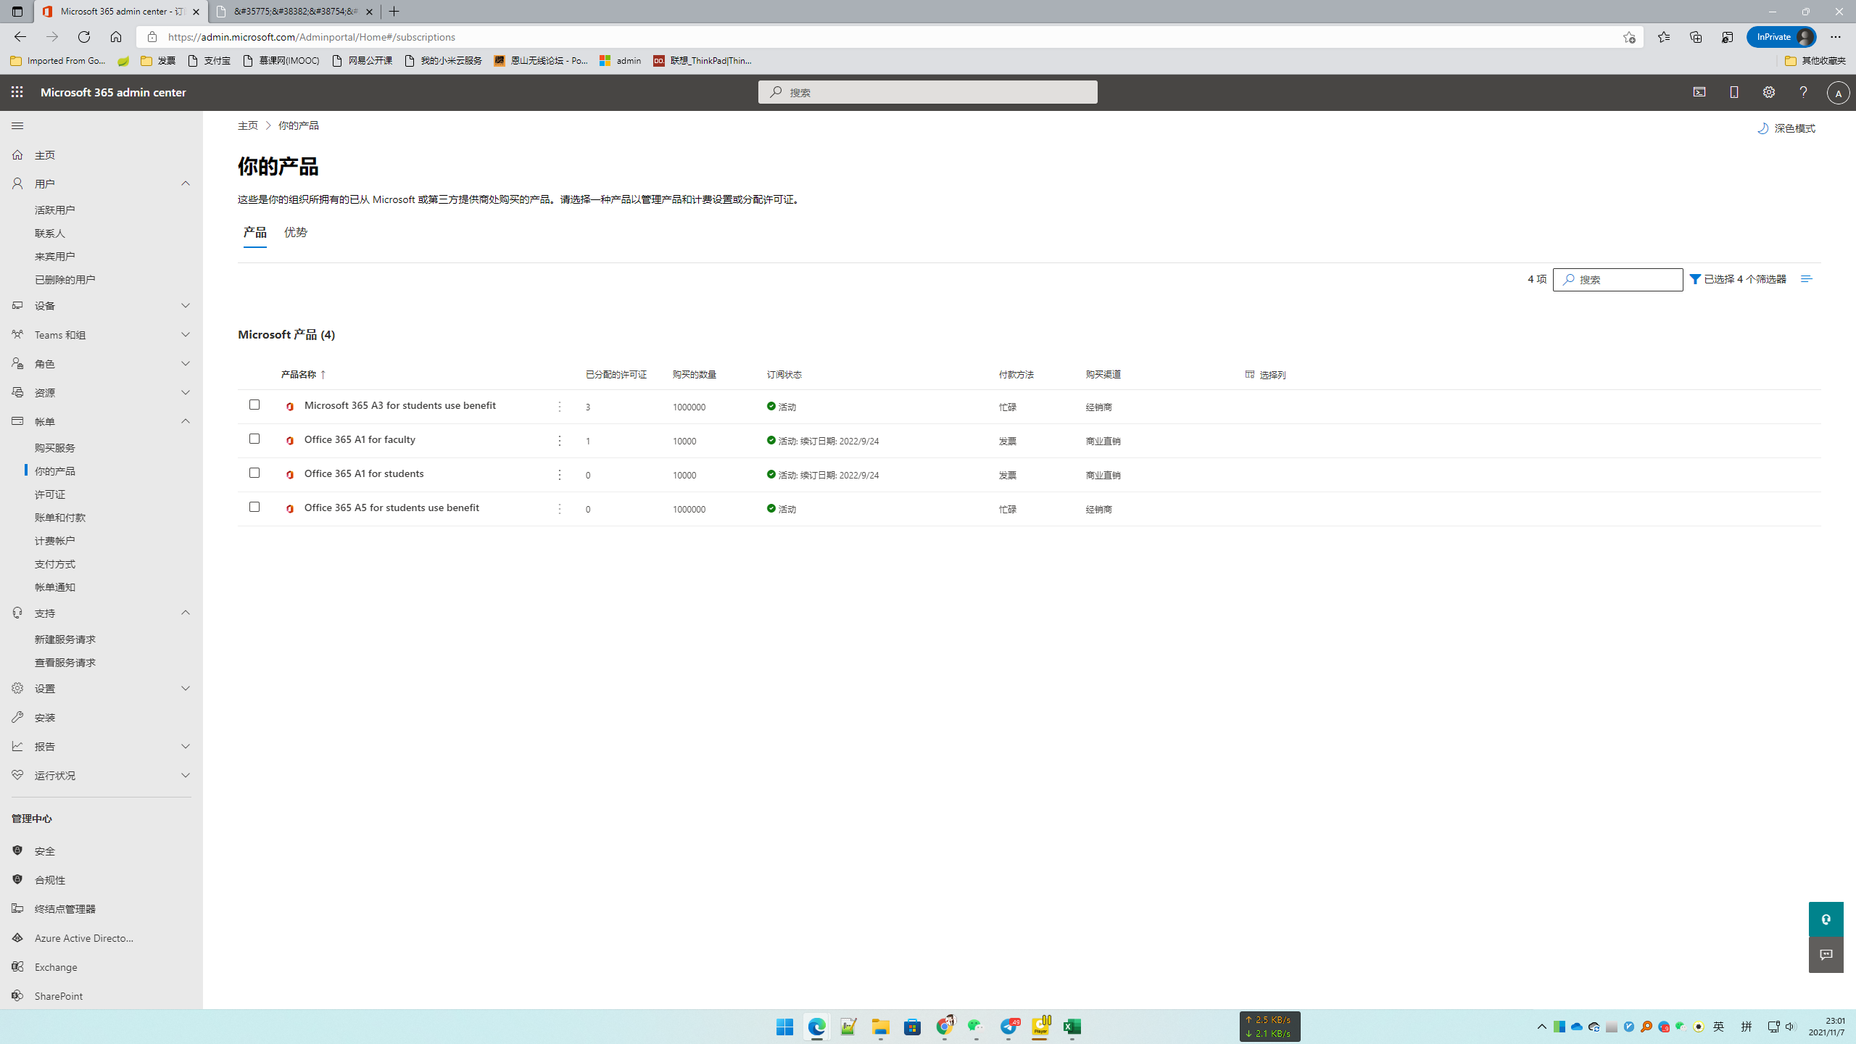Click the products list search box
The width and height of the screenshot is (1856, 1044).
[1617, 280]
